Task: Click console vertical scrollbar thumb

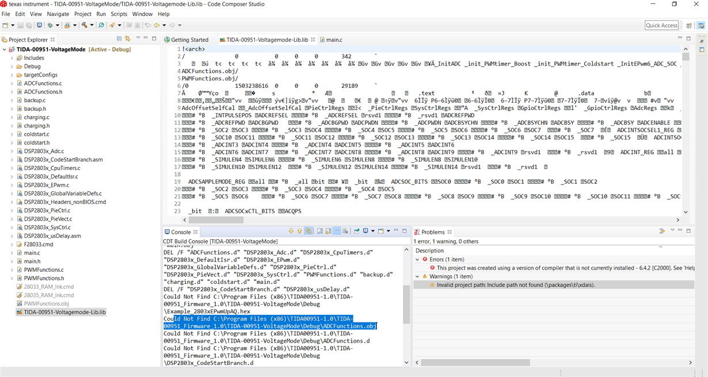Action: click(406, 305)
